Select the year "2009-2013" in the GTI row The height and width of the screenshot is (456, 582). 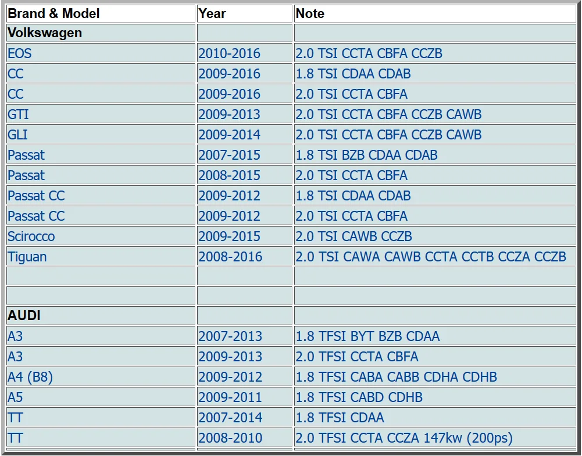coord(230,114)
